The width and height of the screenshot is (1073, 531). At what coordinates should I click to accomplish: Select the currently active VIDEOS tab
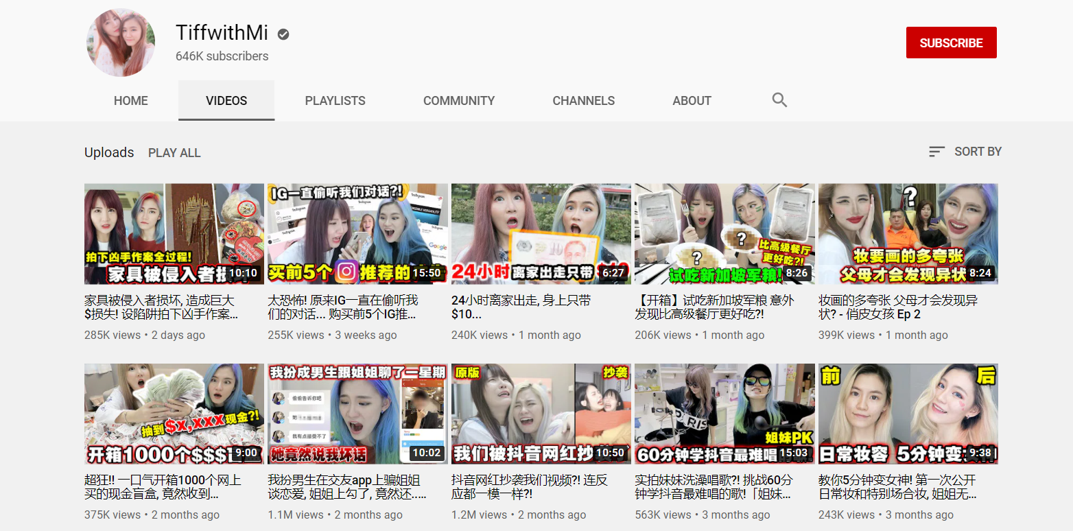tap(226, 100)
